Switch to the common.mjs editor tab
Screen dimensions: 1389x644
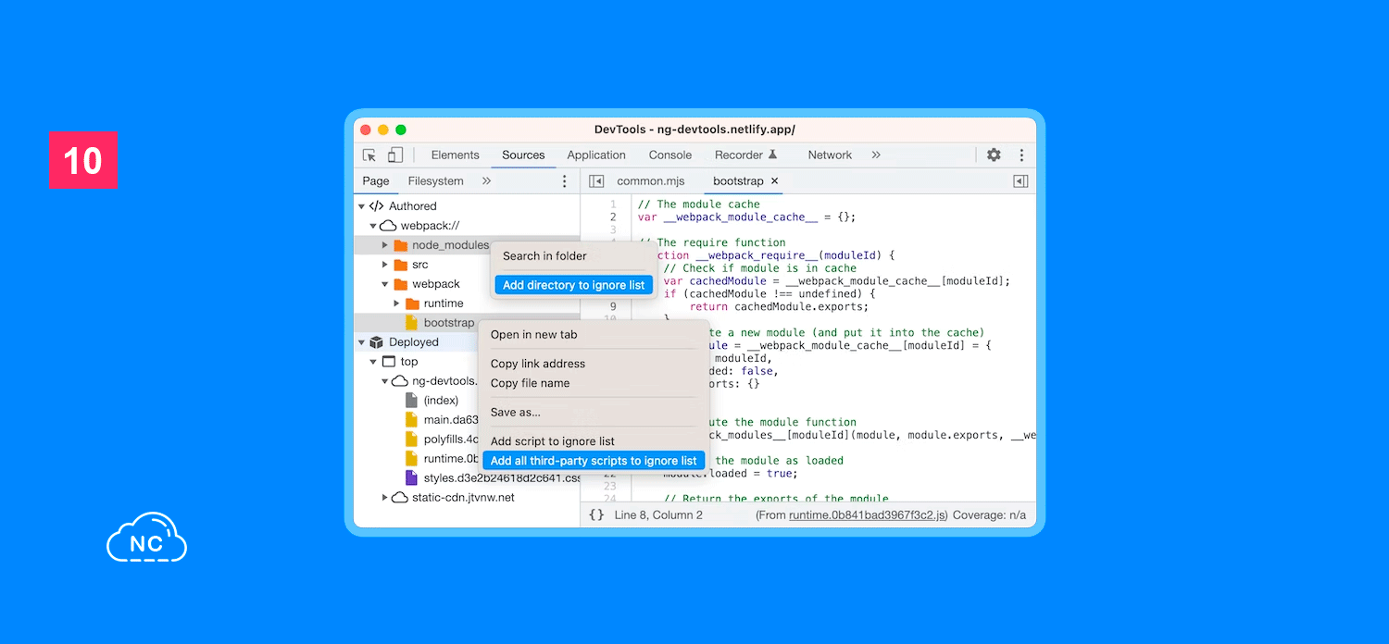651,181
